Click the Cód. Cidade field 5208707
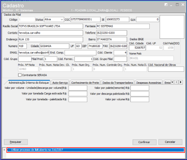The width and height of the screenshot is (187, 160). tap(137, 48)
